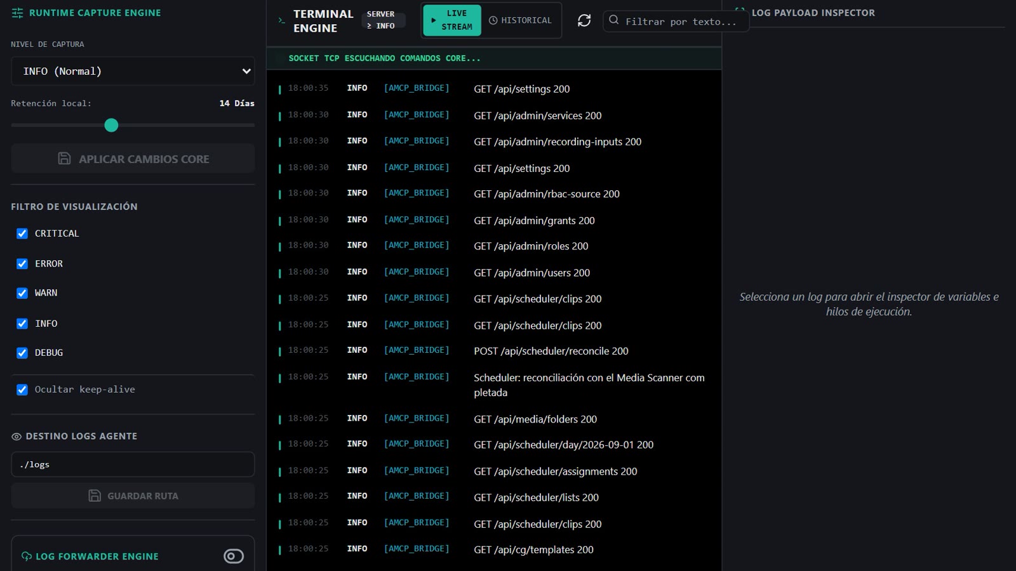Select the GET /api/admin/grants 200 log
Image resolution: width=1016 pixels, height=571 pixels.
click(494, 220)
